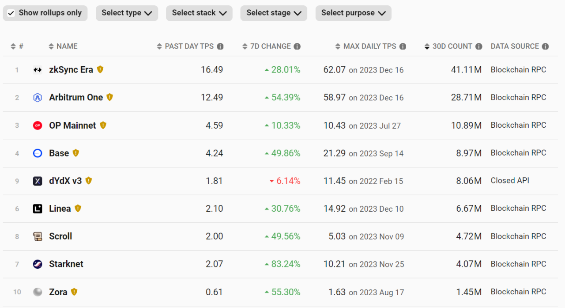Open the Zora project link
The height and width of the screenshot is (308, 565).
point(58,292)
